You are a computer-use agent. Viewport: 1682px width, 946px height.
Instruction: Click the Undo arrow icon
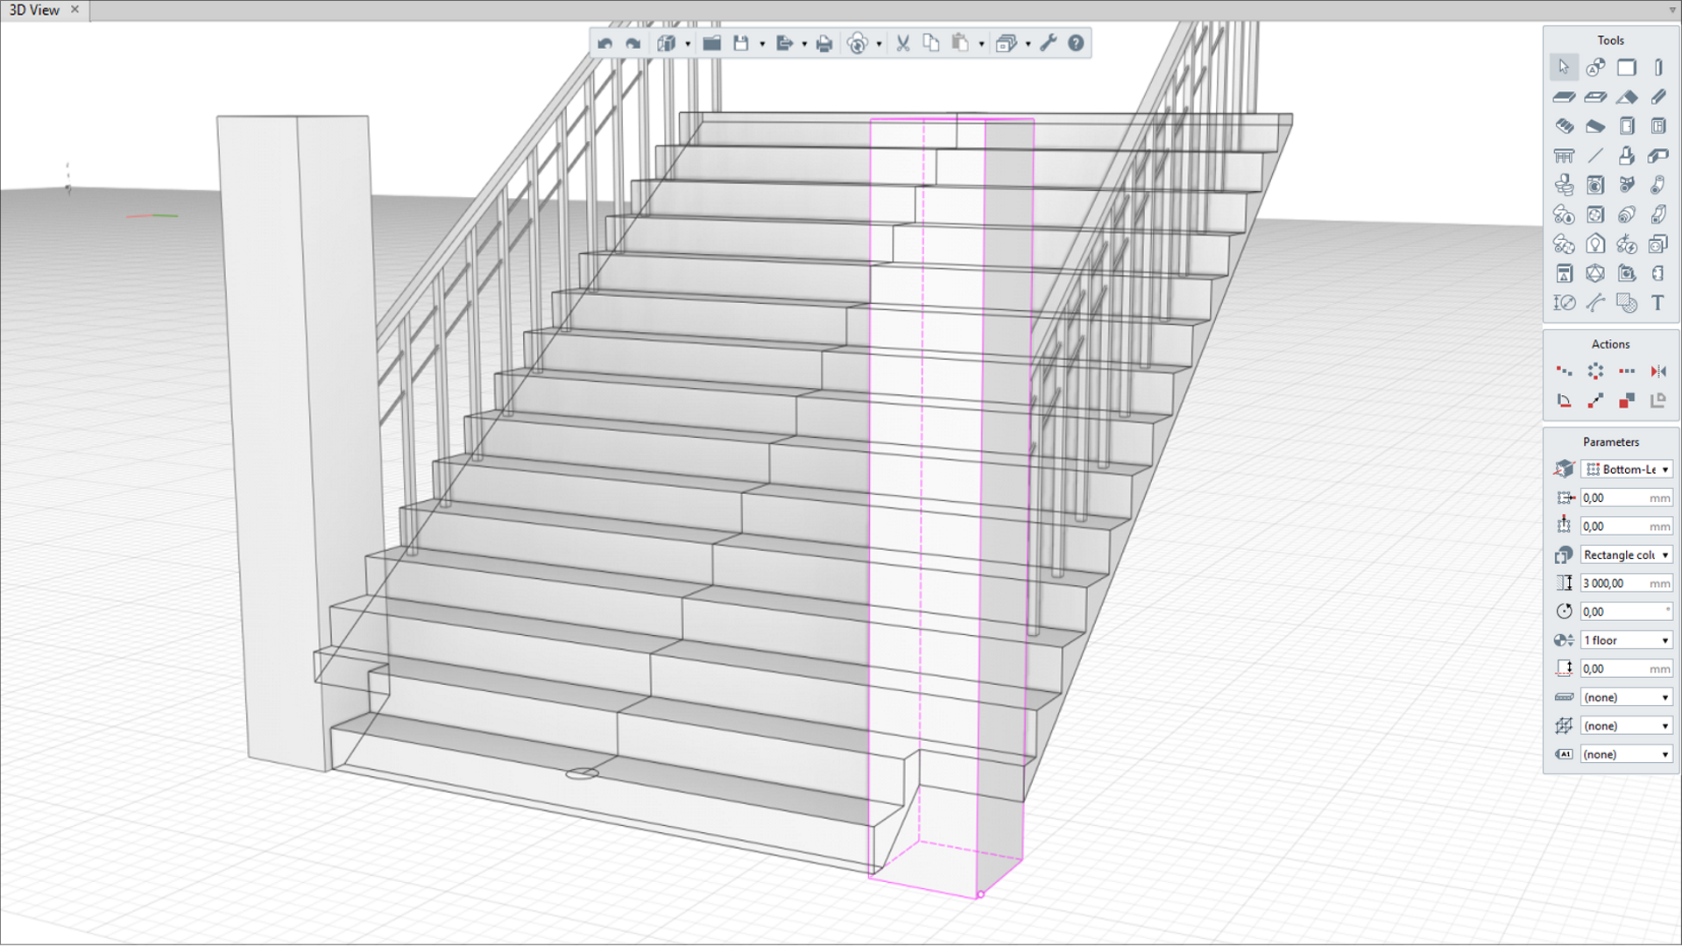pos(604,44)
